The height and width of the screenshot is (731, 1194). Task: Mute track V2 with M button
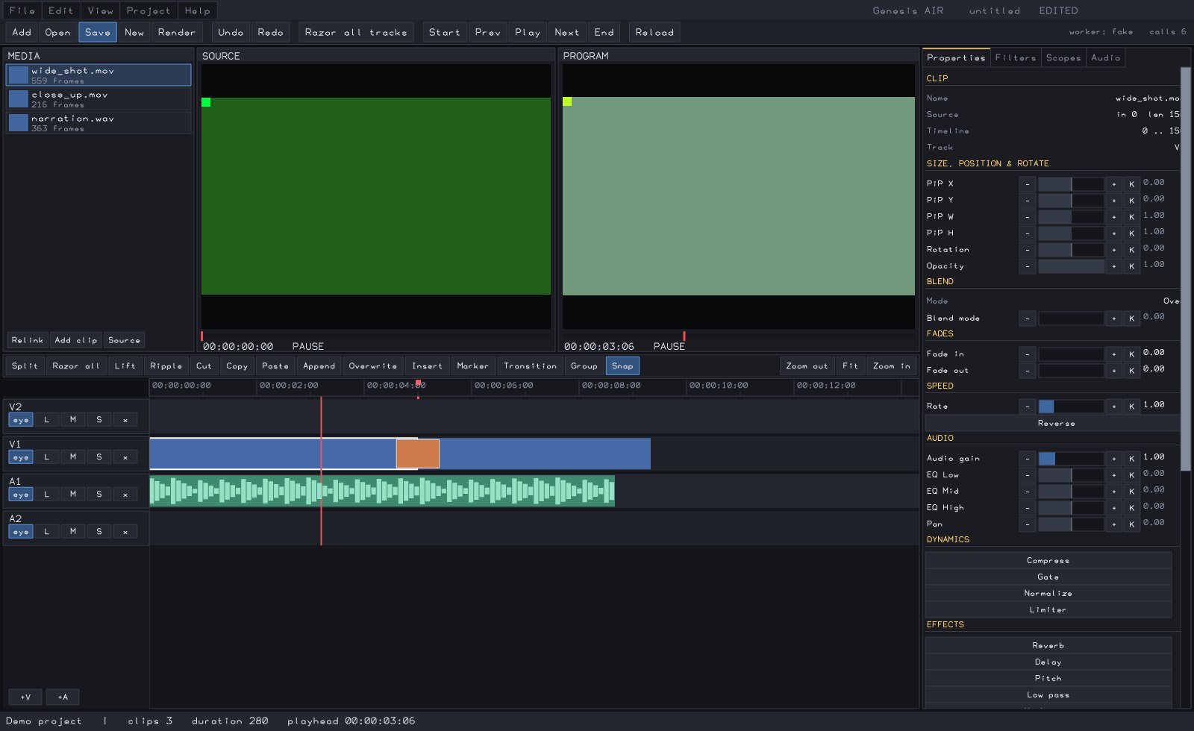point(73,420)
